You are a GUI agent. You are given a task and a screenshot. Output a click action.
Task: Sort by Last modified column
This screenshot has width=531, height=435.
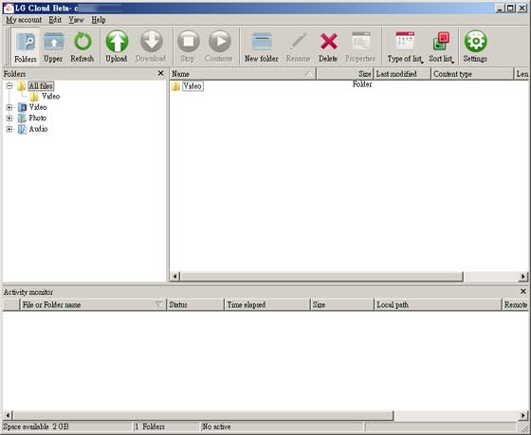click(402, 74)
